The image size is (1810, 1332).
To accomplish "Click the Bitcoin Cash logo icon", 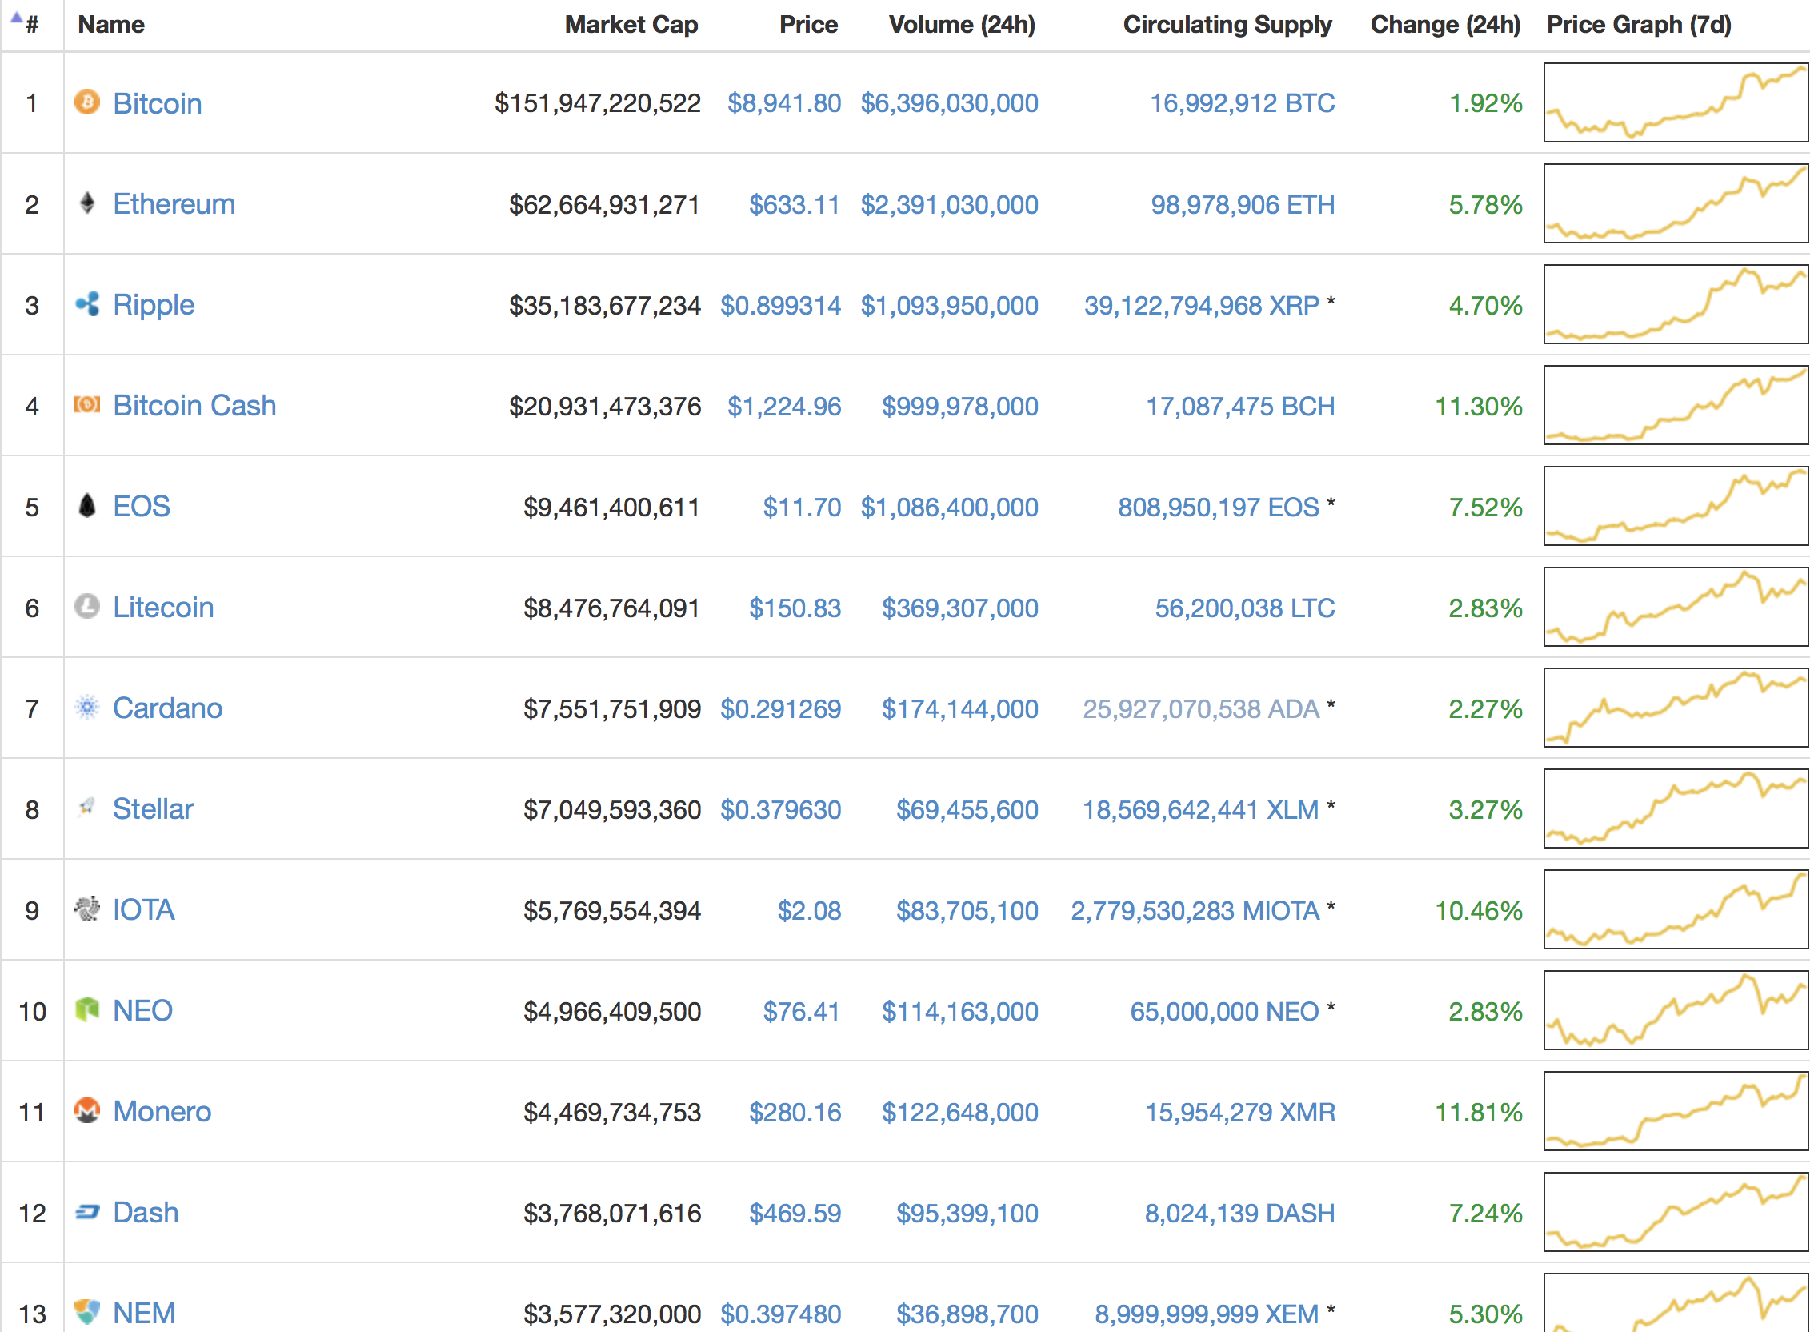I will coord(87,405).
